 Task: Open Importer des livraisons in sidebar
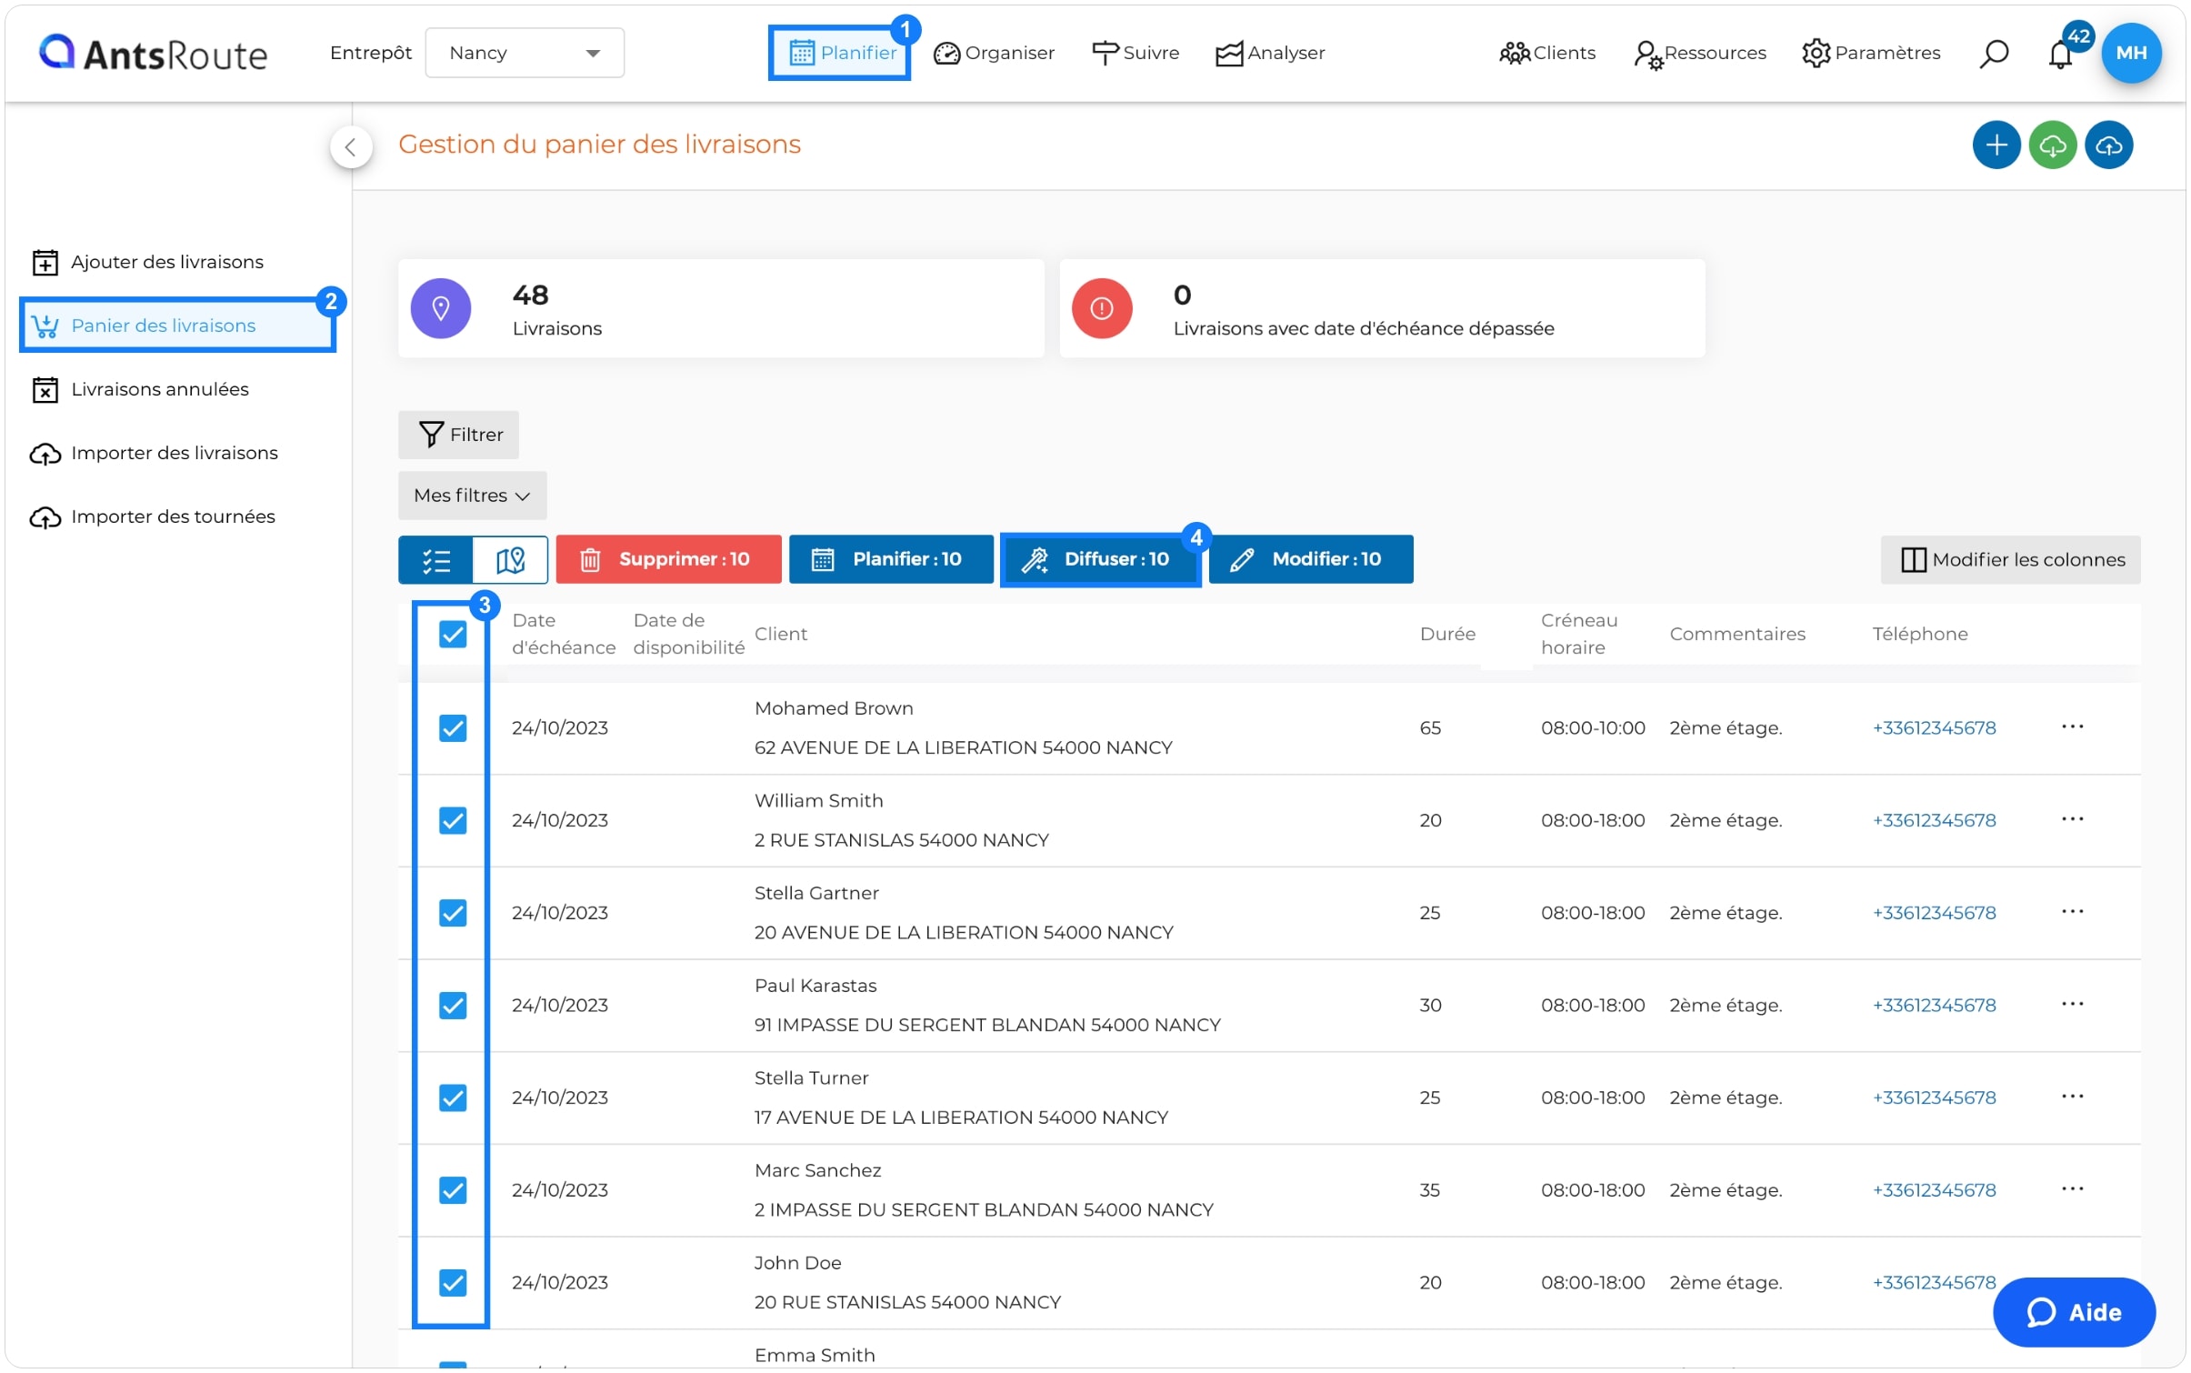pyautogui.click(x=155, y=453)
